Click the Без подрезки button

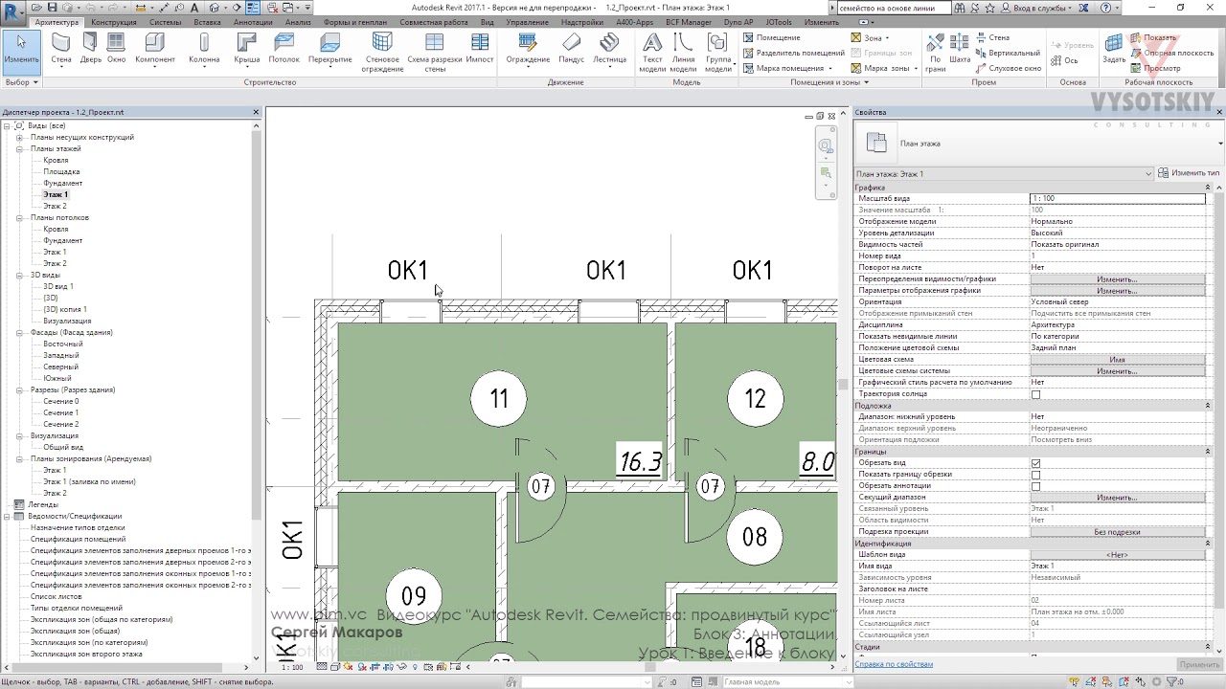[1117, 532]
